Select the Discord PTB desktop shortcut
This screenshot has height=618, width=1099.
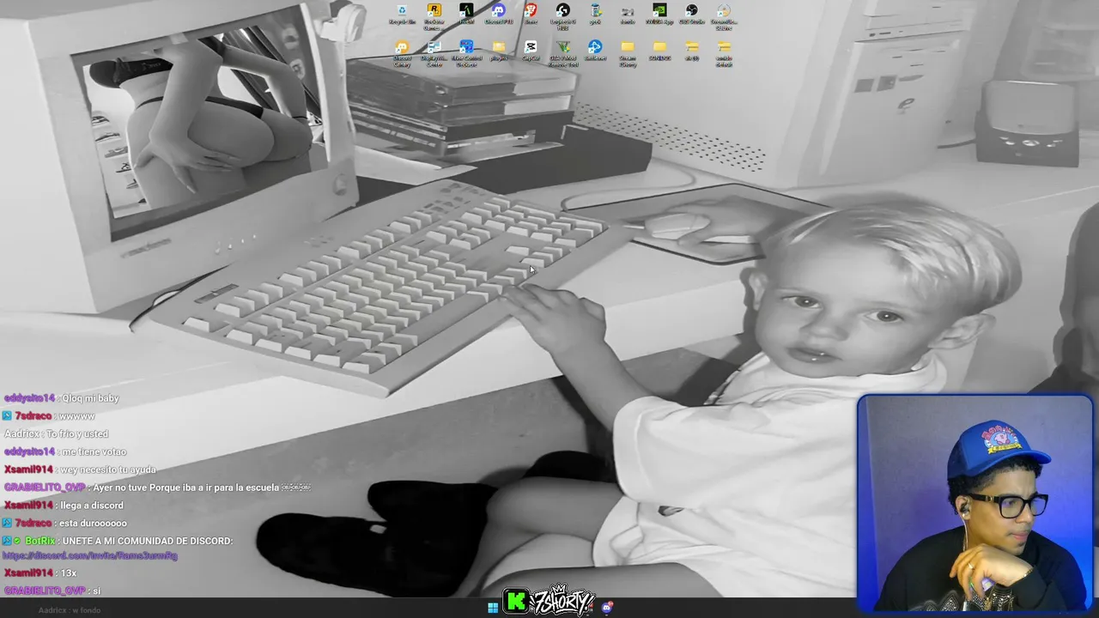(x=499, y=15)
